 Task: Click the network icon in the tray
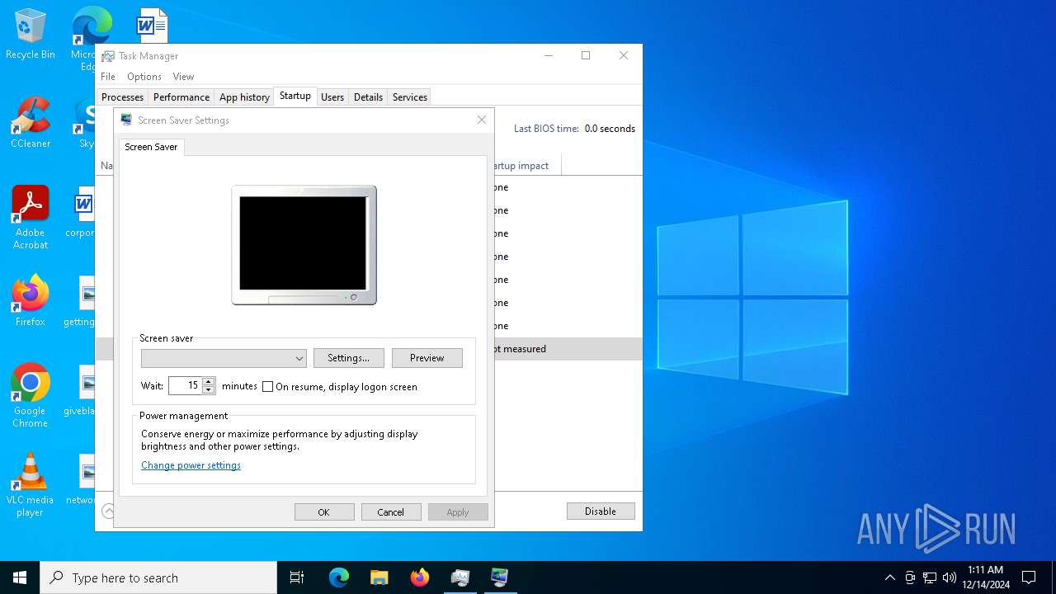(930, 577)
